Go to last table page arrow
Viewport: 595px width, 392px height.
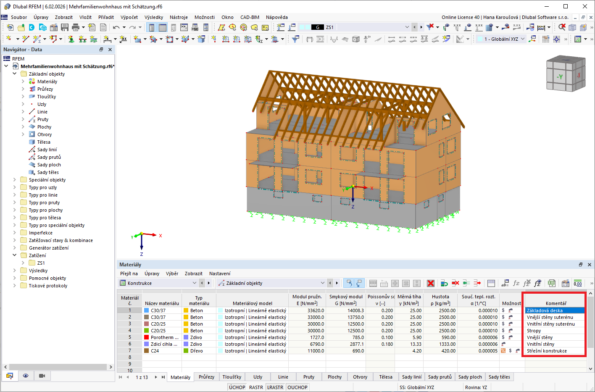tap(163, 377)
